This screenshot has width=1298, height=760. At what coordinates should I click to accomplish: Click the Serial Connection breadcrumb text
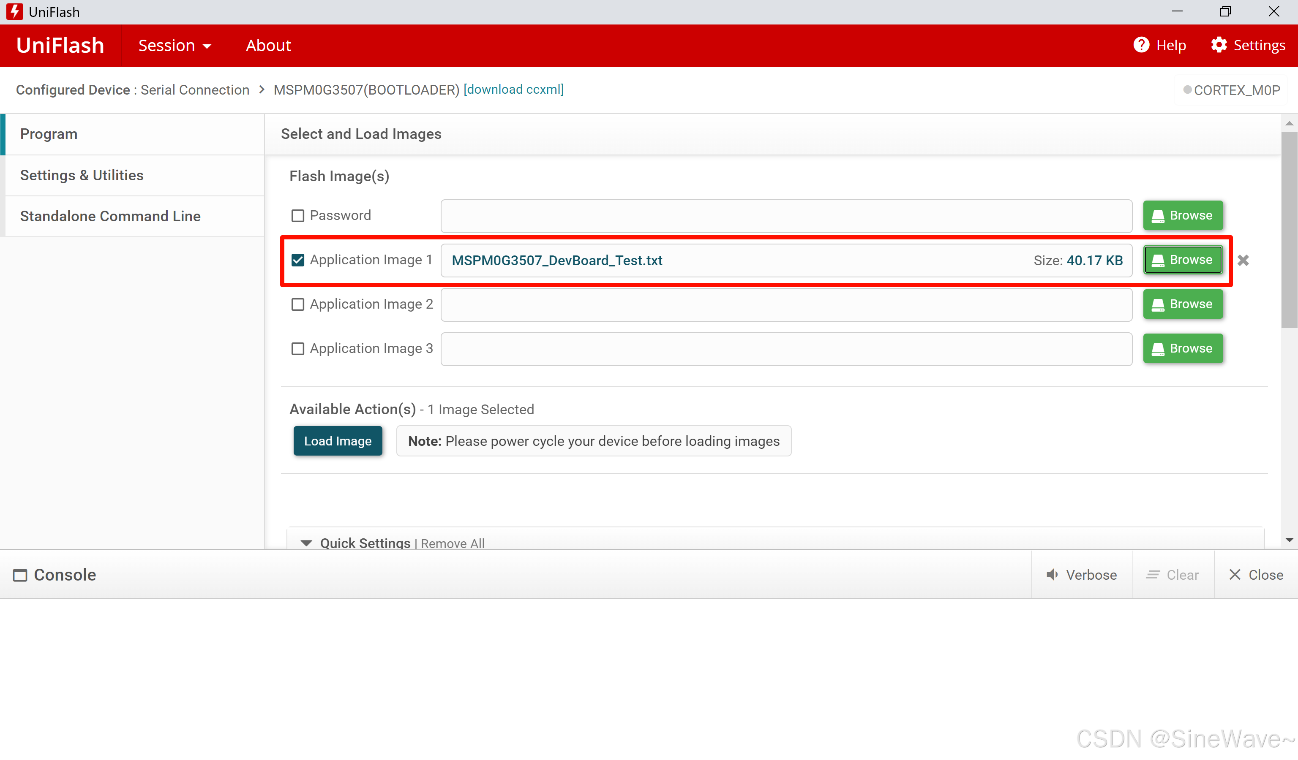tap(195, 90)
